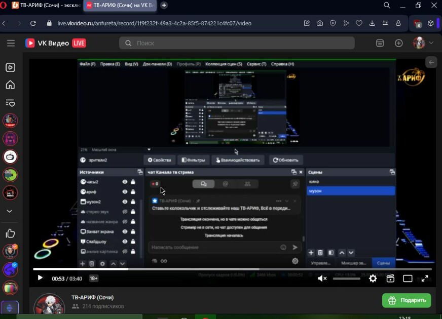The height and width of the screenshot is (319, 442).
Task: Switch player to theater mode
Action: coord(408,278)
